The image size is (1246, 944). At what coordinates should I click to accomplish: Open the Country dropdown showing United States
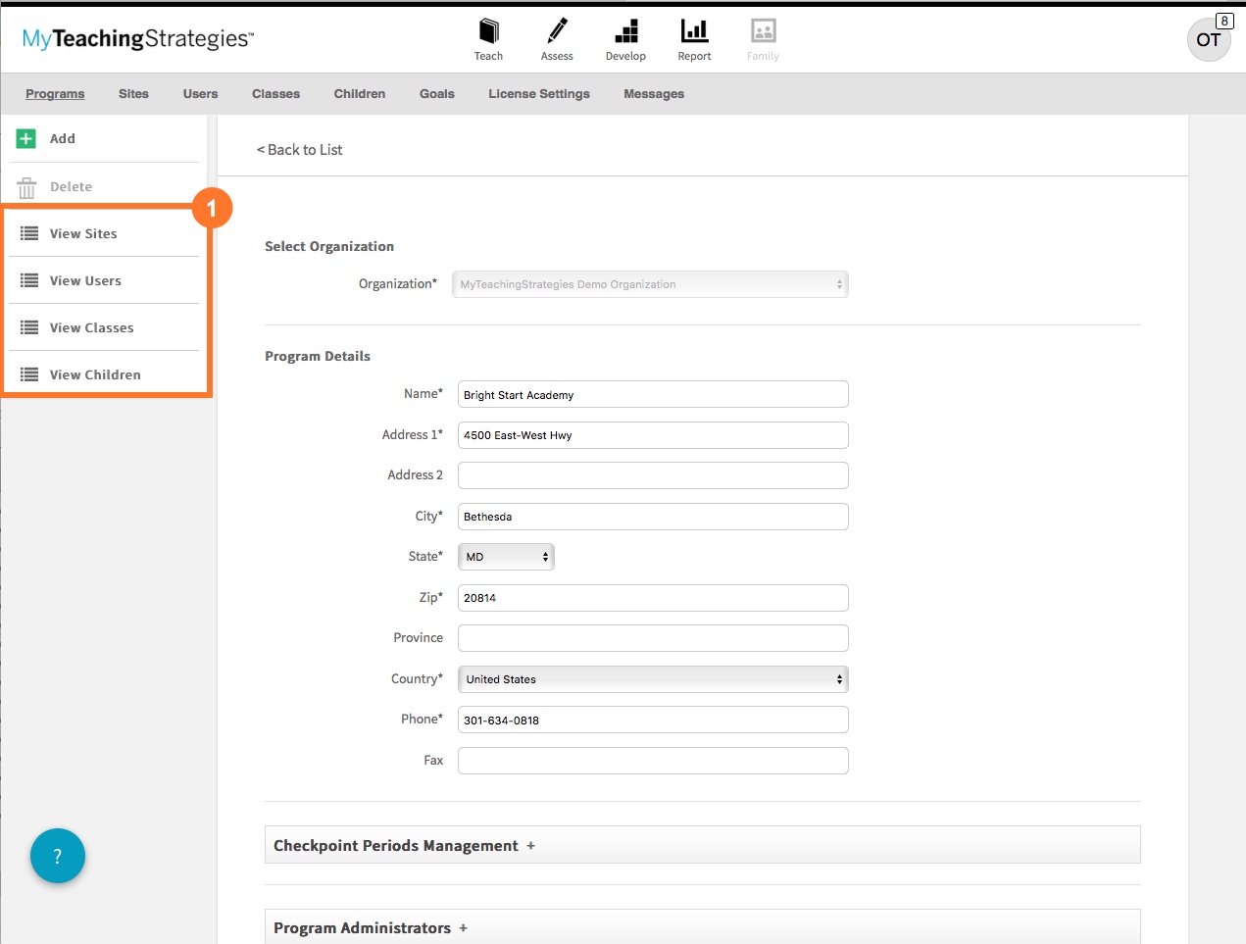click(653, 679)
